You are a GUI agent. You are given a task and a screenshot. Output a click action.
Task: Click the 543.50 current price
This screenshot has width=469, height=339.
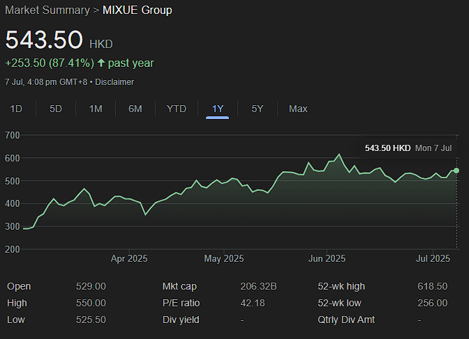click(44, 40)
